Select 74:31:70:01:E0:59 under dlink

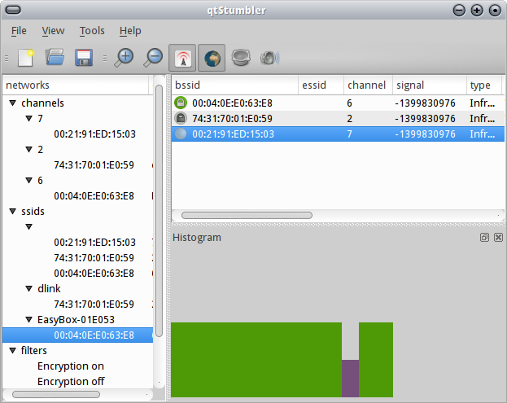click(x=94, y=304)
